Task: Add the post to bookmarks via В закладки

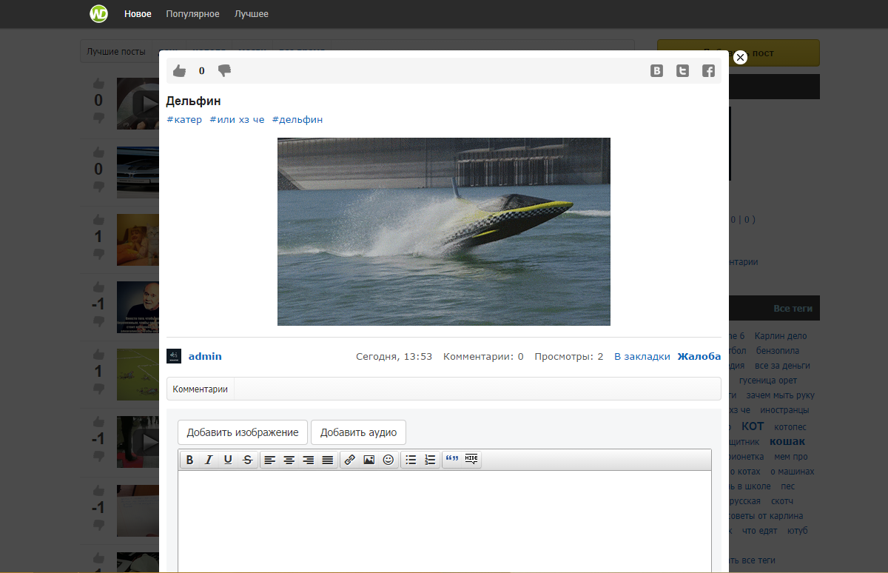Action: click(x=642, y=356)
